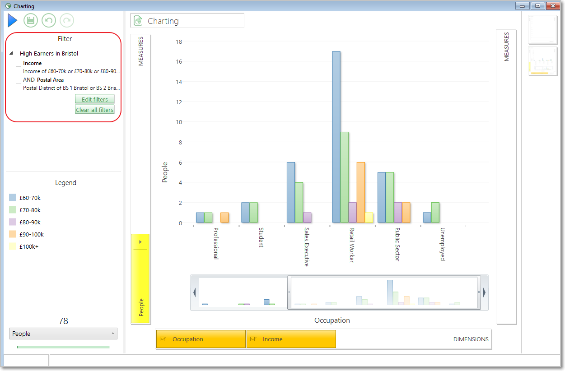This screenshot has width=565, height=371.
Task: Maximize the Charting window
Action: (537, 6)
